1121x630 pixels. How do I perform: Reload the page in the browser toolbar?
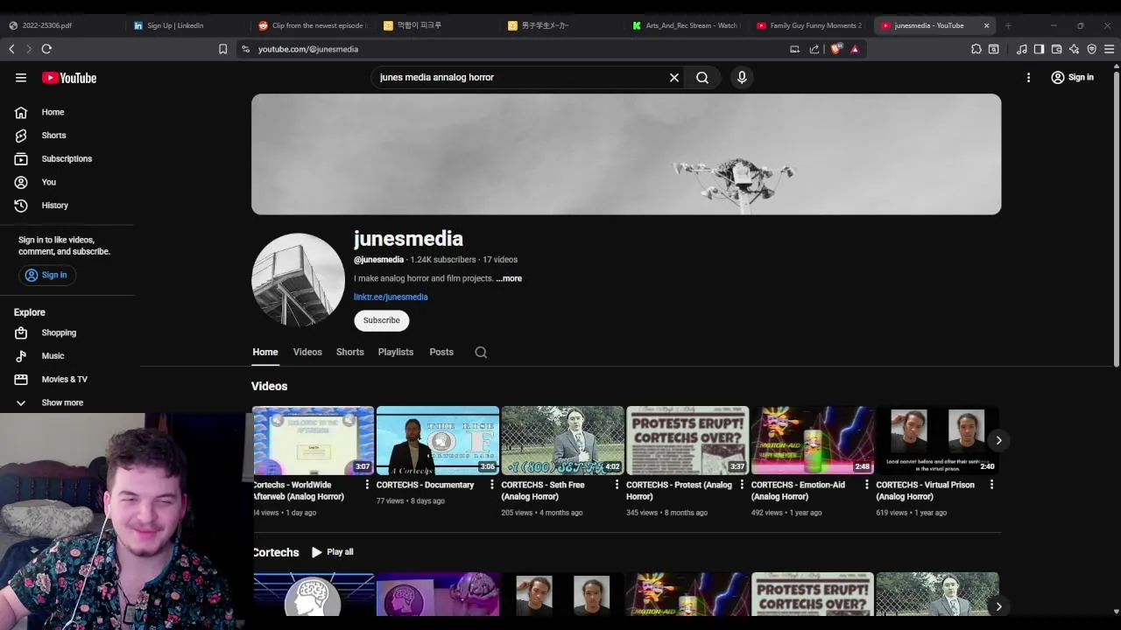coord(46,49)
